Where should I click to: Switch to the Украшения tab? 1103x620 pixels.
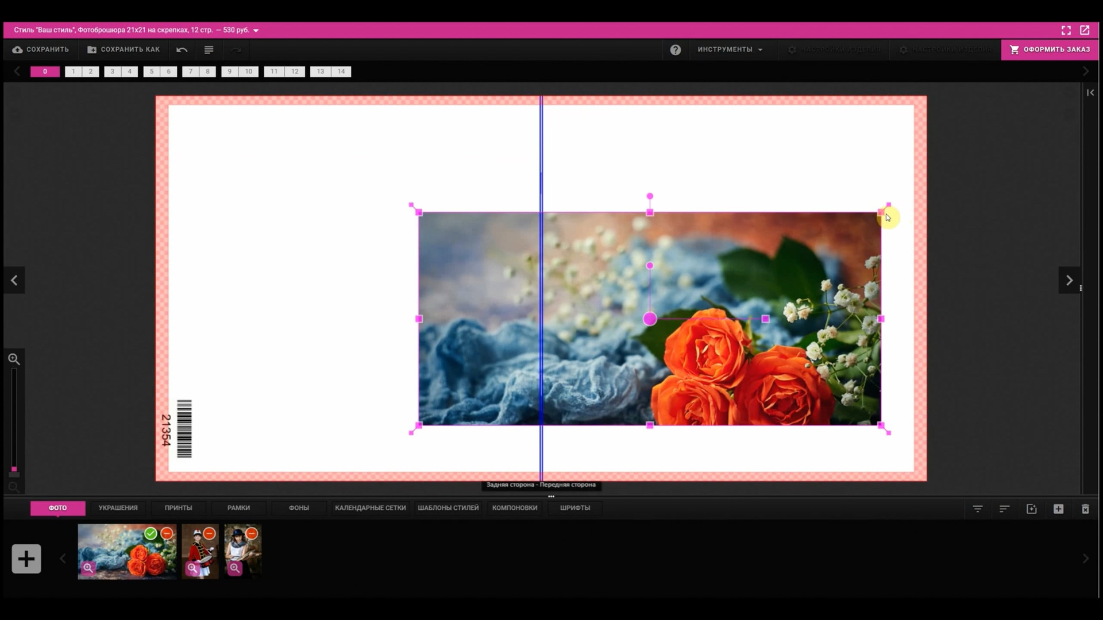[118, 508]
